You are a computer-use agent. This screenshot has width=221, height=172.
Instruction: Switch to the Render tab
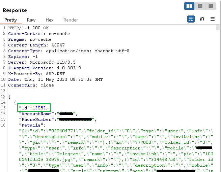(71, 20)
